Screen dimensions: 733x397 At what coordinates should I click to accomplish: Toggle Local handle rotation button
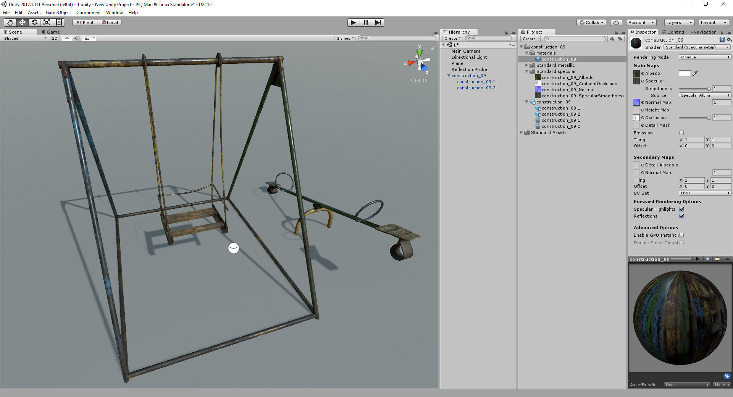click(110, 23)
